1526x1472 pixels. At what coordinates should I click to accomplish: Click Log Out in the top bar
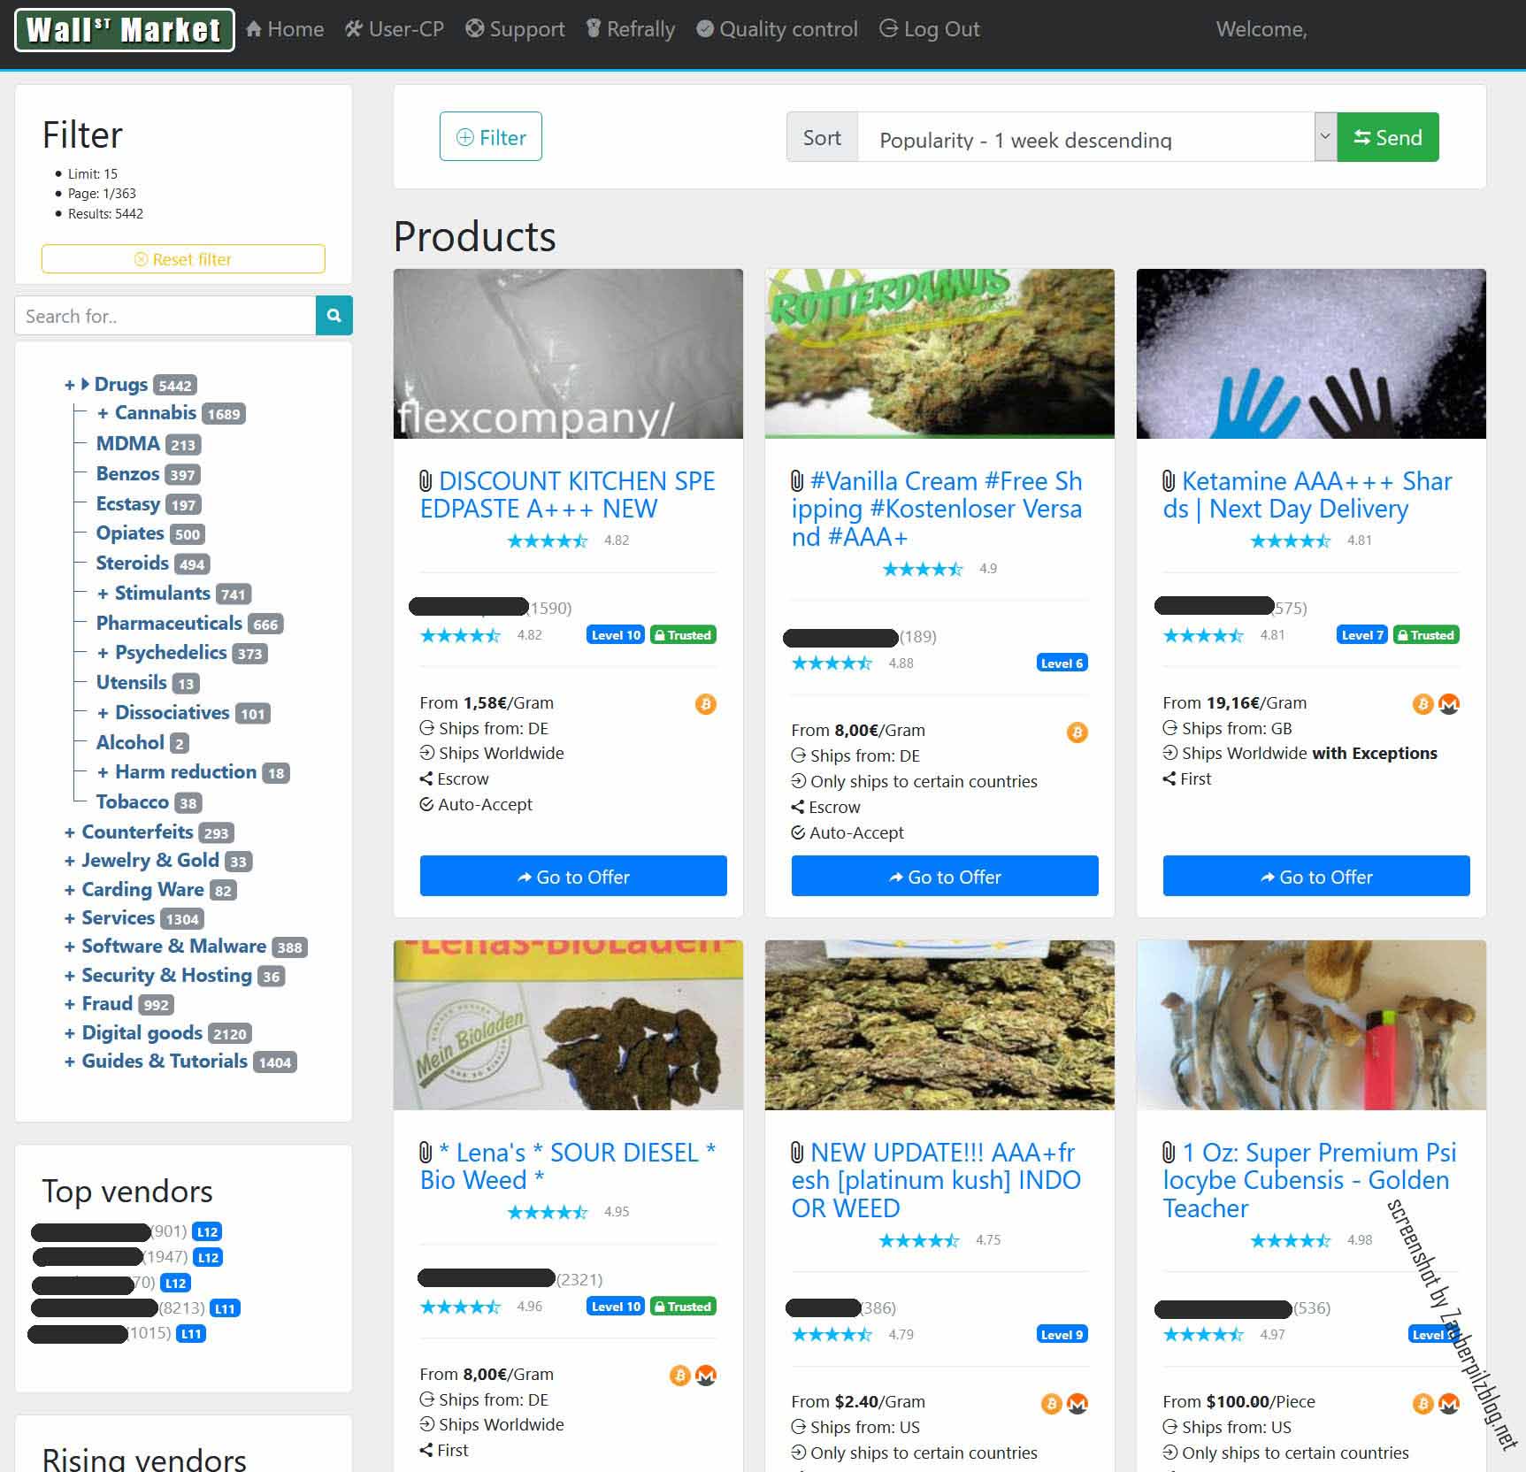(929, 29)
